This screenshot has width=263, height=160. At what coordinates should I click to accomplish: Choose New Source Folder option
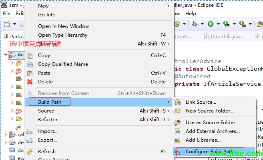click(209, 111)
